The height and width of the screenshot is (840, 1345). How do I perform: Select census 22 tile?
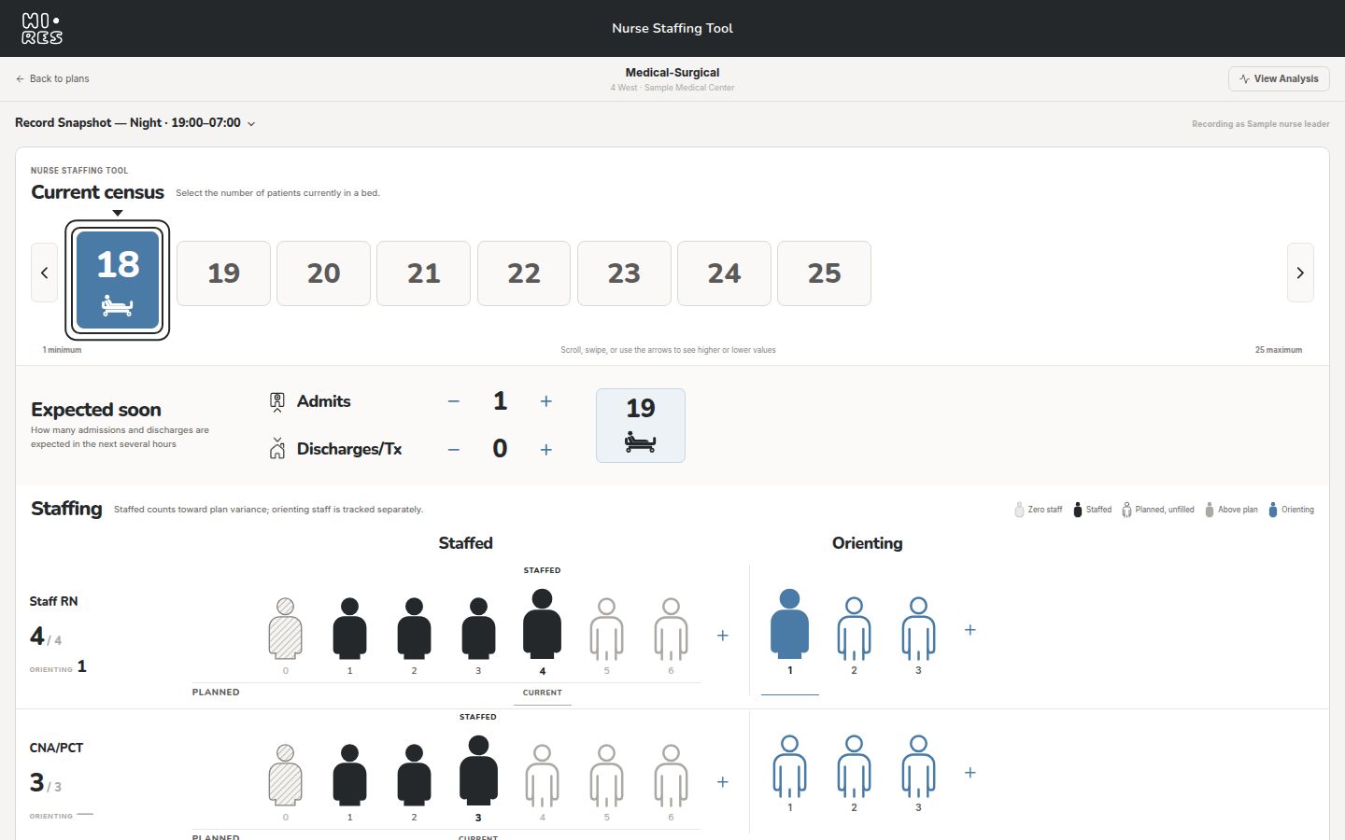pos(524,273)
